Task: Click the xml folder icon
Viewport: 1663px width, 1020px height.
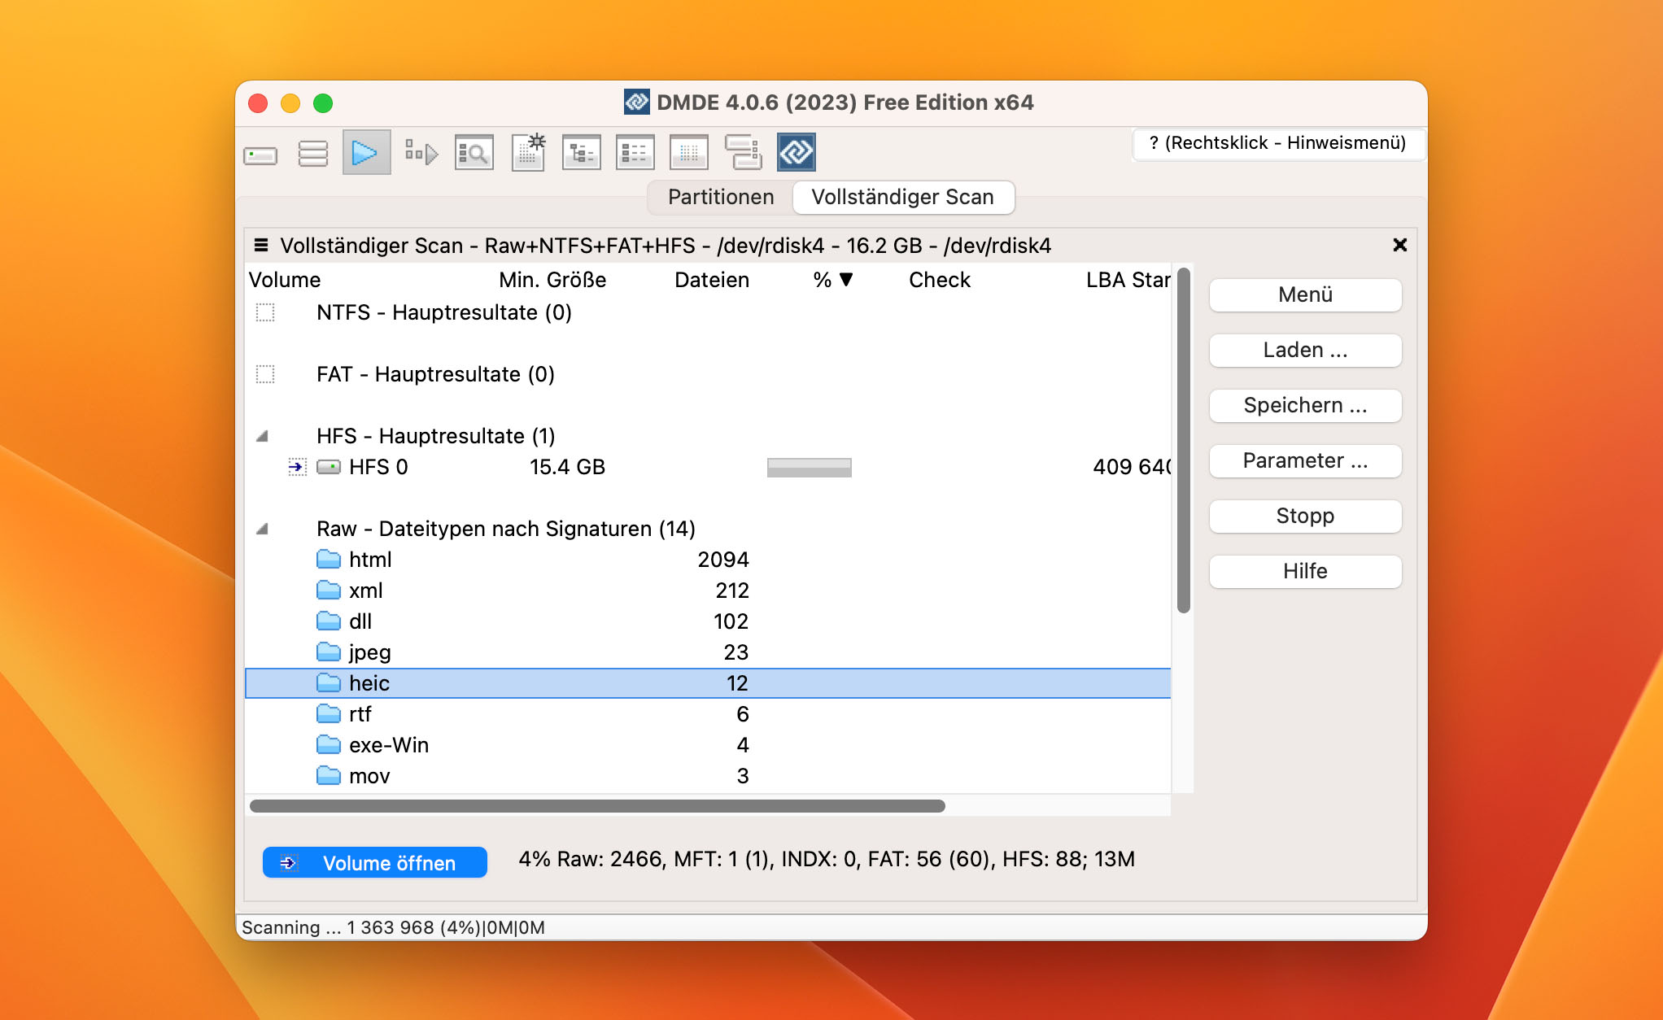Action: click(x=329, y=591)
